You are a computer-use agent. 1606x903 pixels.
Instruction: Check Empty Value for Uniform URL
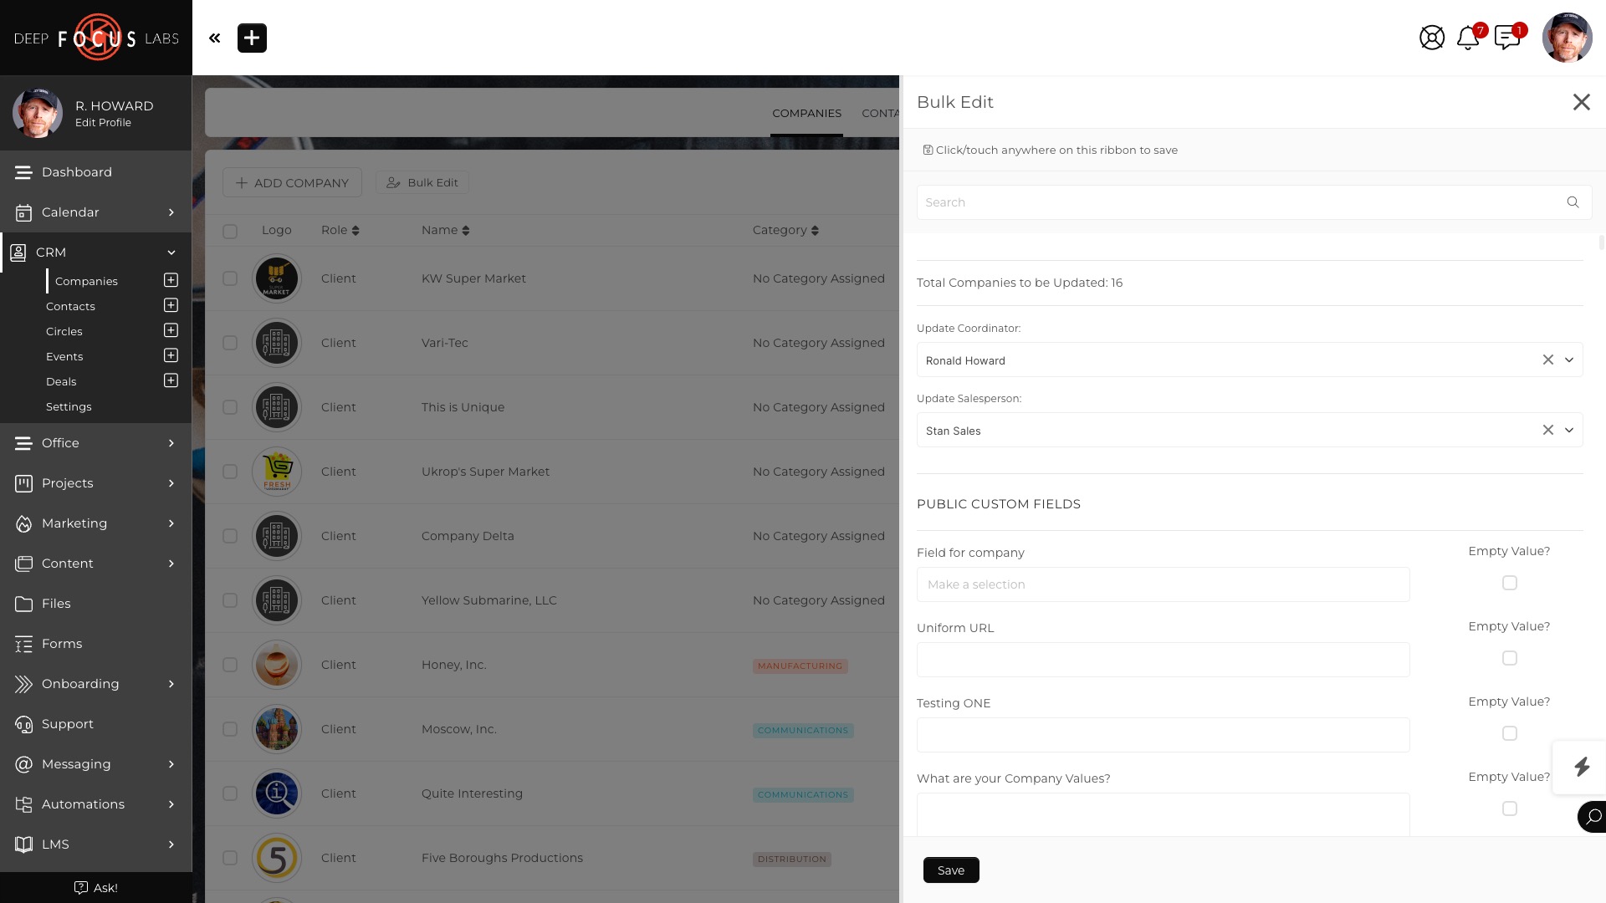1509,658
